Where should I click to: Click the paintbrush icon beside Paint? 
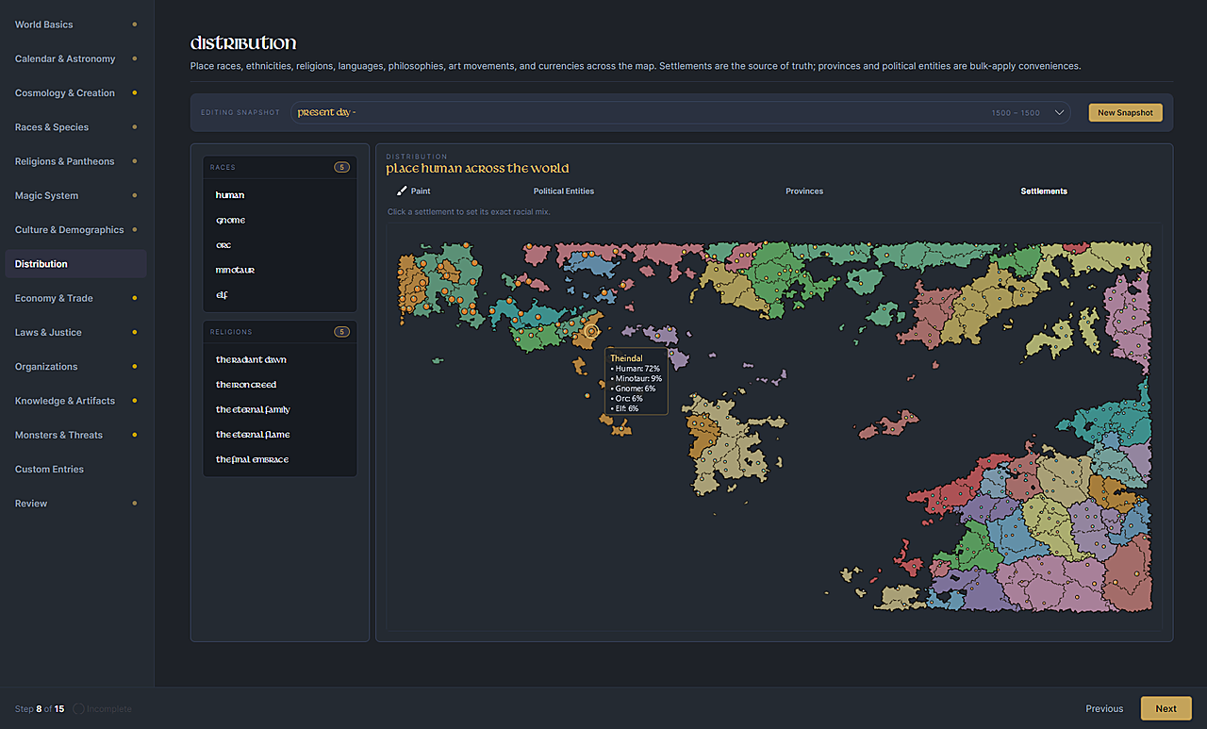(402, 191)
